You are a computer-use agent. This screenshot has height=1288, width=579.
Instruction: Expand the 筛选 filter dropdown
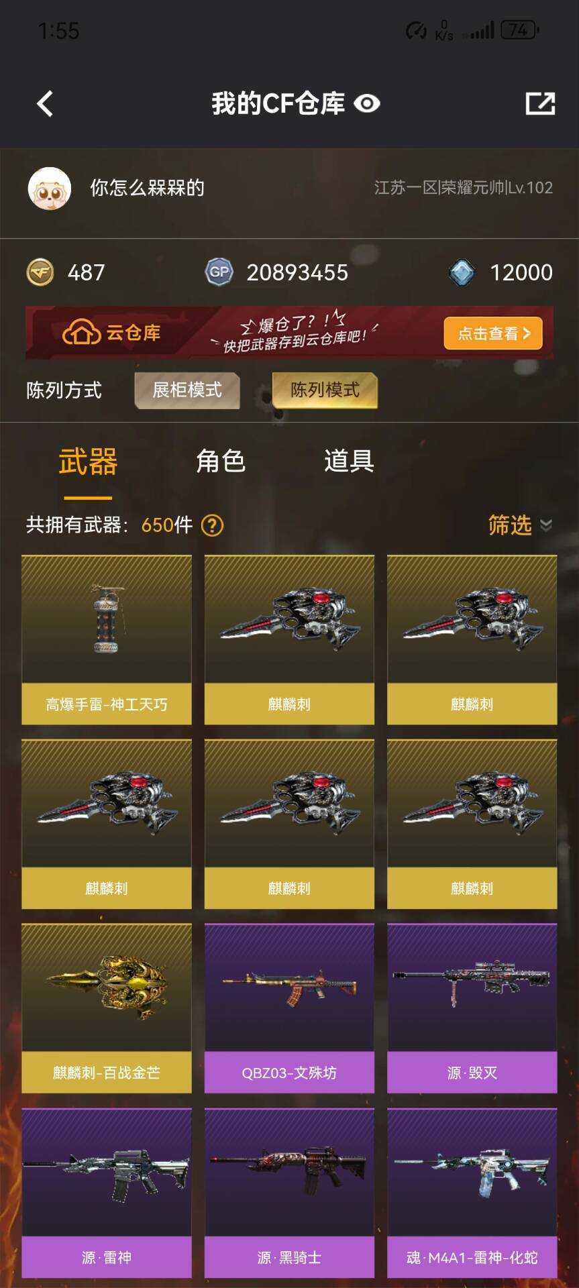tap(520, 525)
